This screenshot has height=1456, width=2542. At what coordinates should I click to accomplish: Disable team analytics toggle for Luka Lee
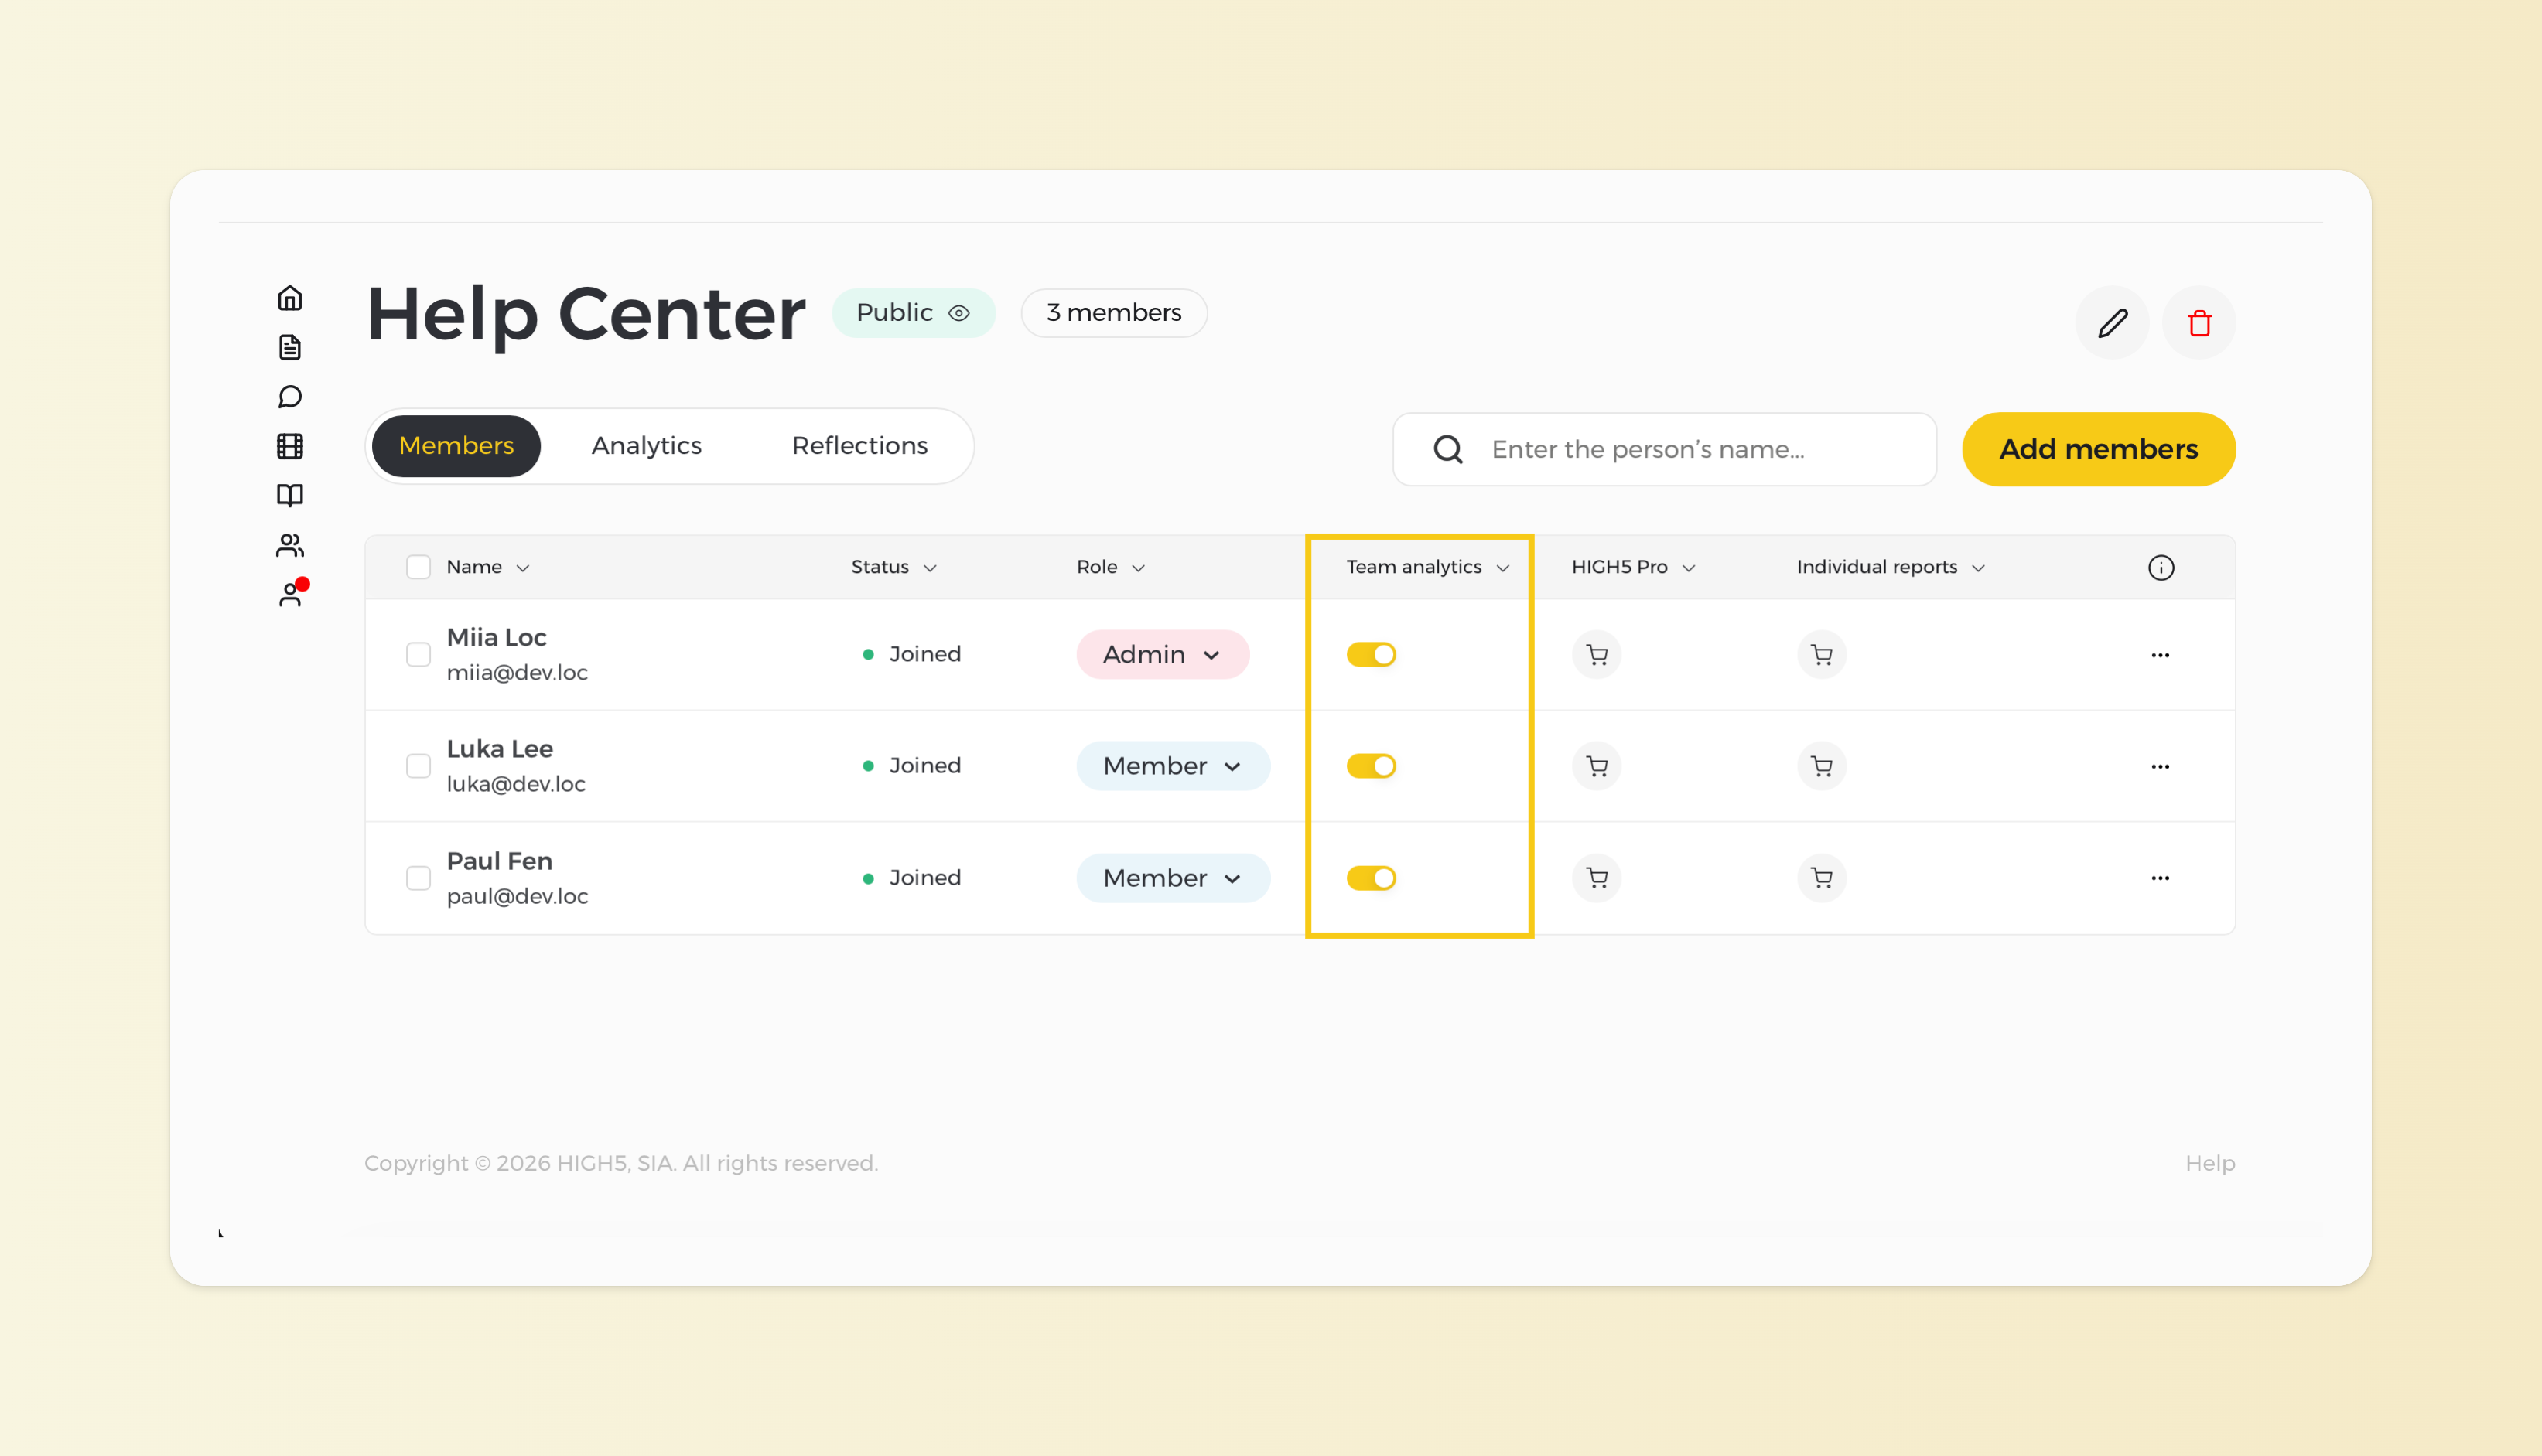1371,766
